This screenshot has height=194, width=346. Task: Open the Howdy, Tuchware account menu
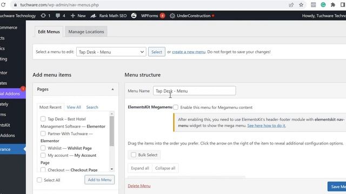pos(324,16)
